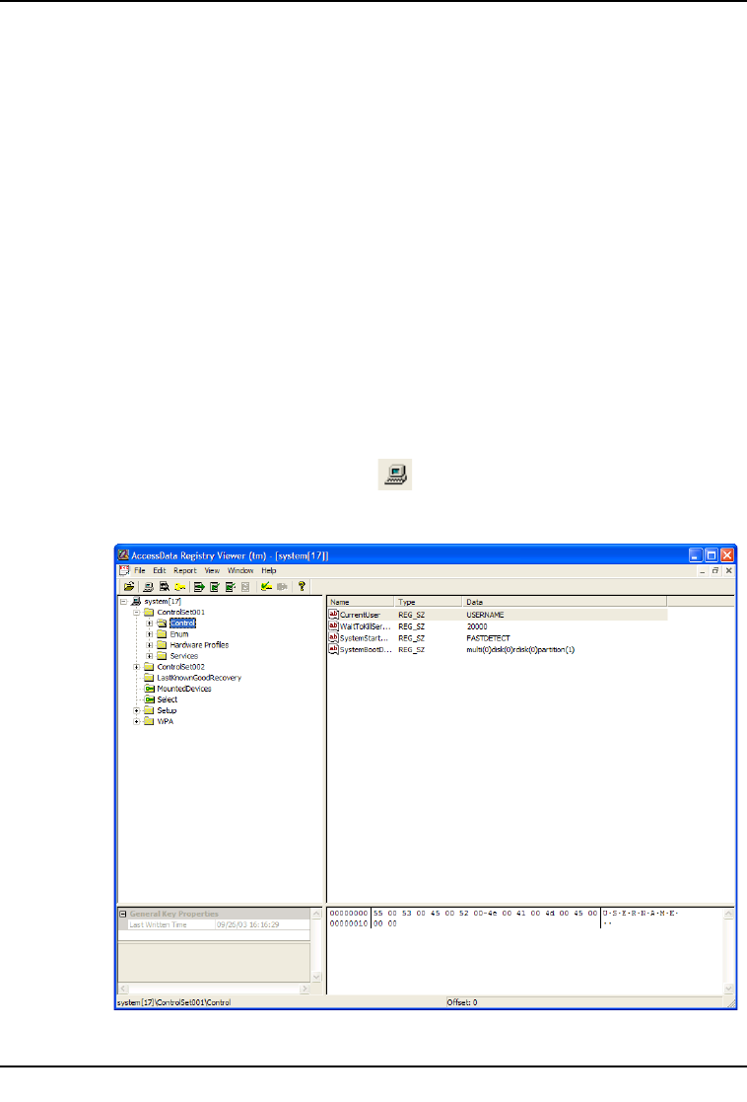
Task: Click the string value icon beside SystemBootD...
Action: point(333,649)
